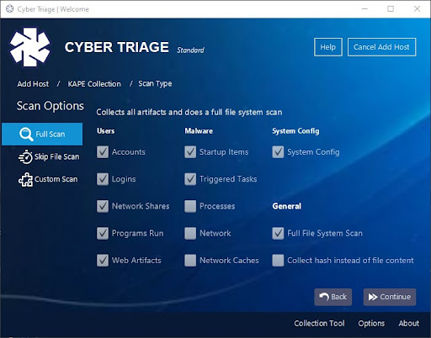Screen dimensions: 431x338
Task: Open the About link
Action: [x=409, y=324]
